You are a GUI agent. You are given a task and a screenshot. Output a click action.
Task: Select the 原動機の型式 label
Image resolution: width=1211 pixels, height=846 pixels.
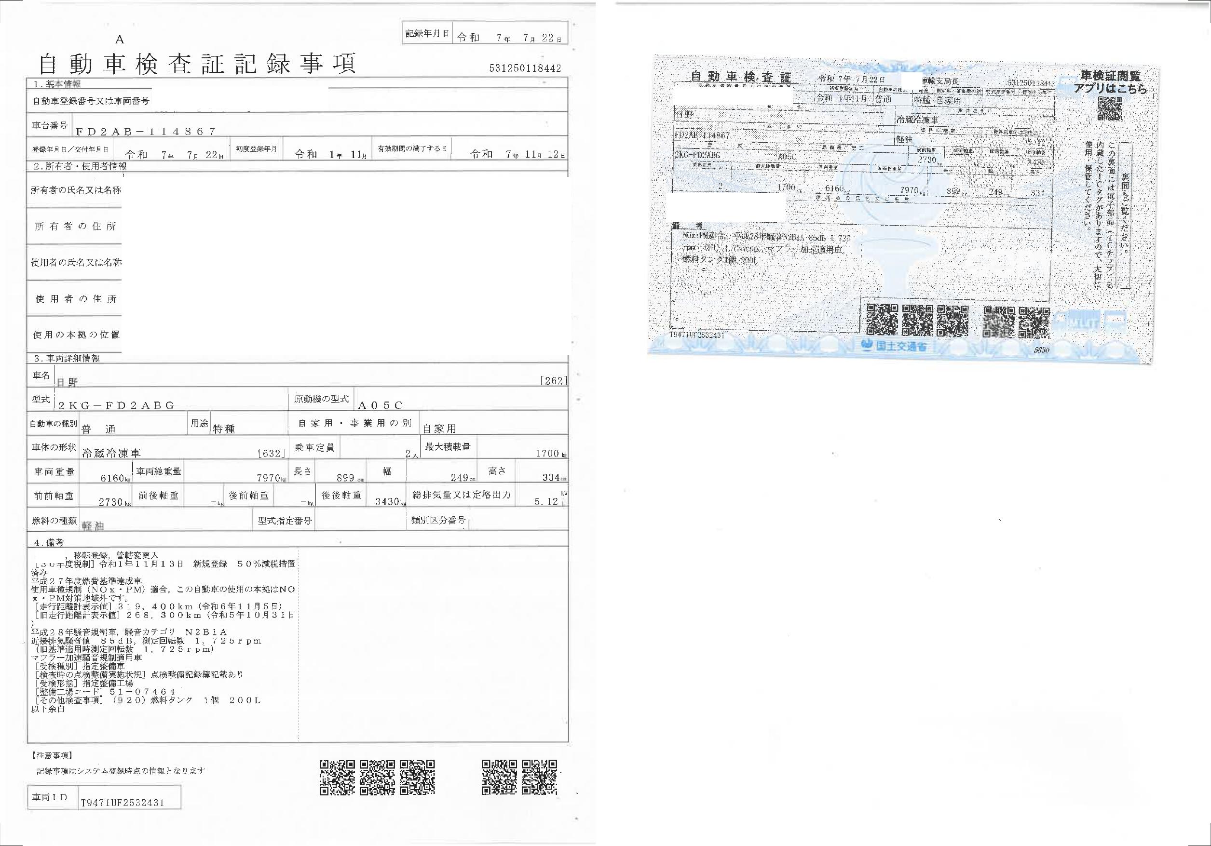[x=321, y=400]
